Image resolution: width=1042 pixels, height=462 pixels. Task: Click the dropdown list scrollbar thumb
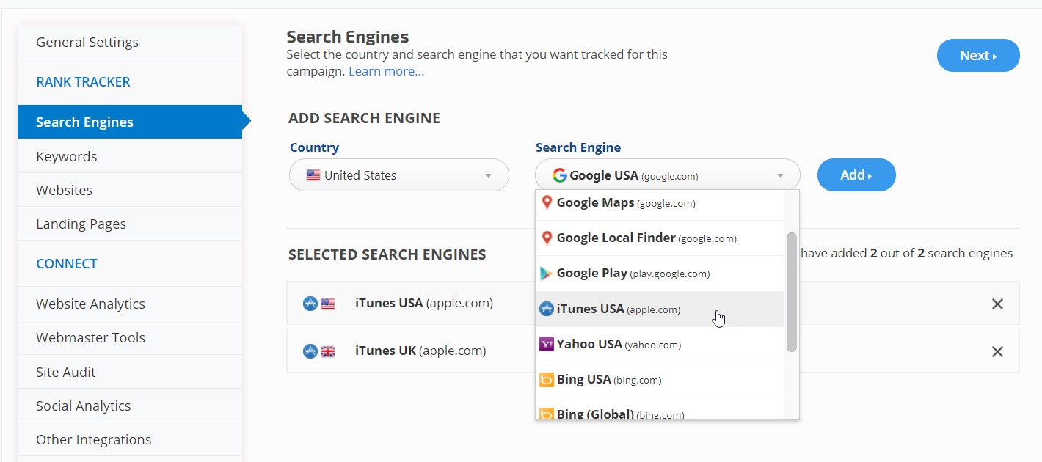(791, 292)
